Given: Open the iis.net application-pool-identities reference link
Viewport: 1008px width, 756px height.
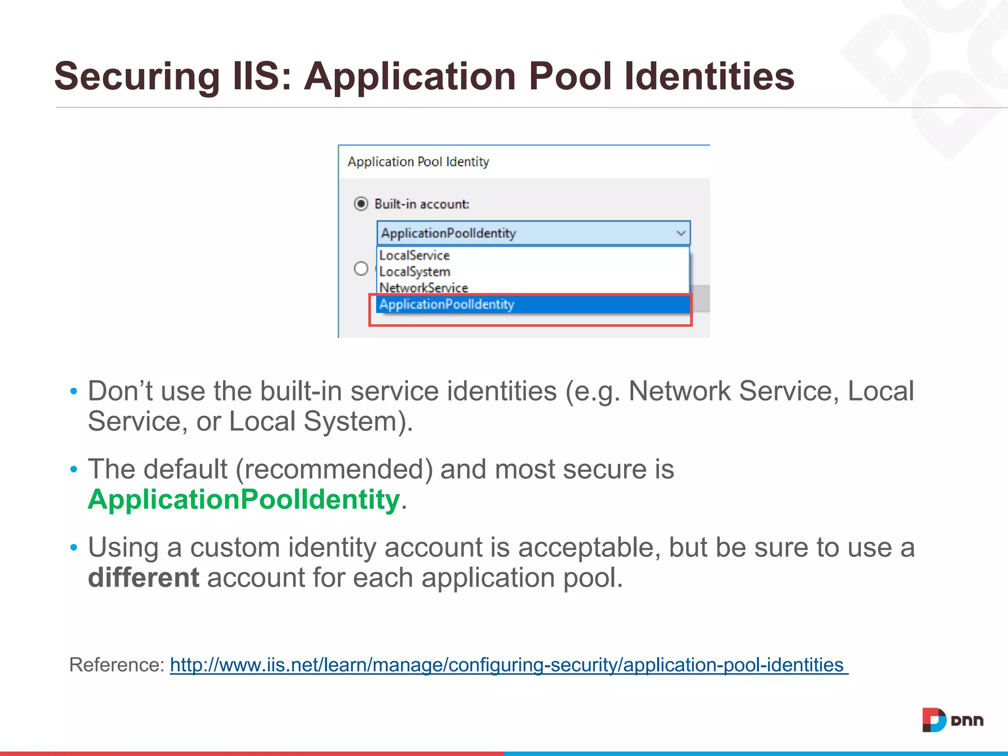Looking at the screenshot, I should pos(509,665).
